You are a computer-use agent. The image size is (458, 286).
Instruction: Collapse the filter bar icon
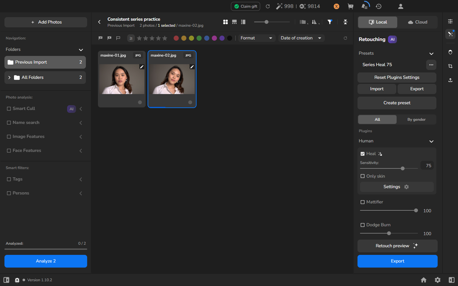point(345,22)
